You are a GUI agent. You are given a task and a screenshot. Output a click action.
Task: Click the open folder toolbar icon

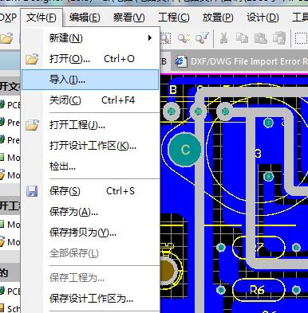6,38
